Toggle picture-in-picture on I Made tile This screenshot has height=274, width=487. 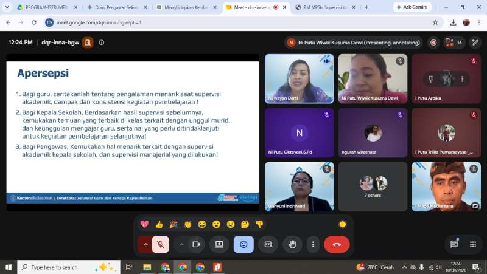click(475, 206)
